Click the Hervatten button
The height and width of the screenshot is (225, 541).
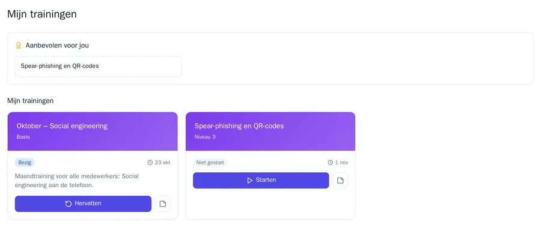83,203
